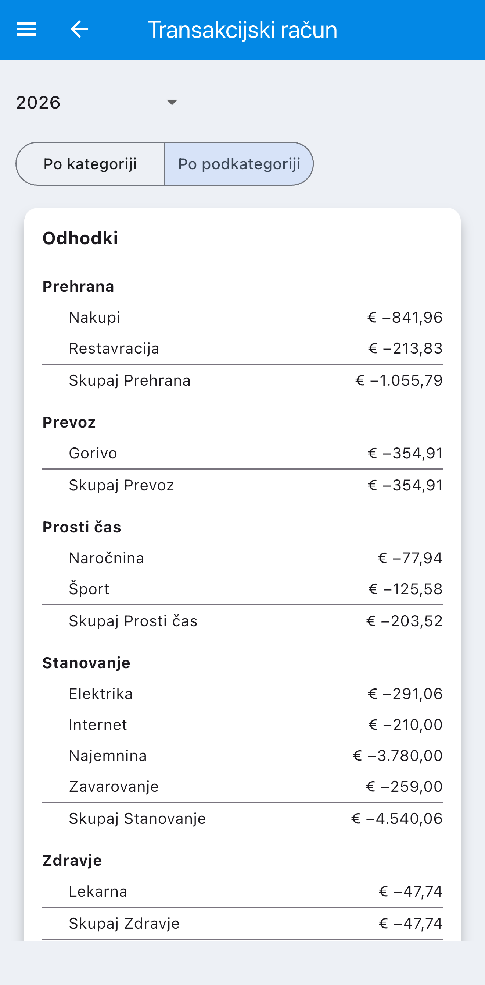The height and width of the screenshot is (985, 485).
Task: Select the 2026 year field
Action: click(x=100, y=103)
